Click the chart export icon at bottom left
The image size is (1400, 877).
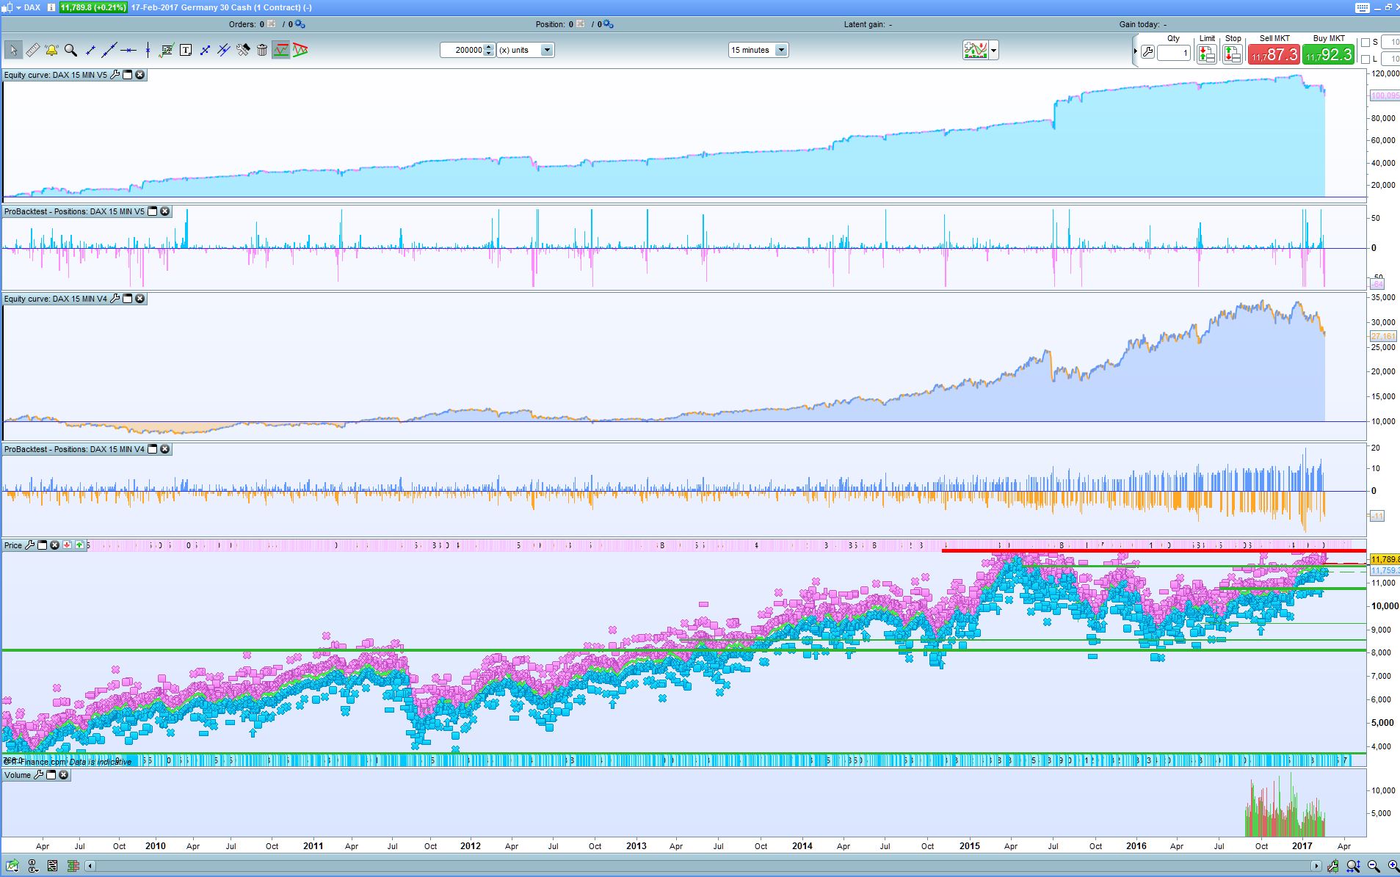click(13, 867)
